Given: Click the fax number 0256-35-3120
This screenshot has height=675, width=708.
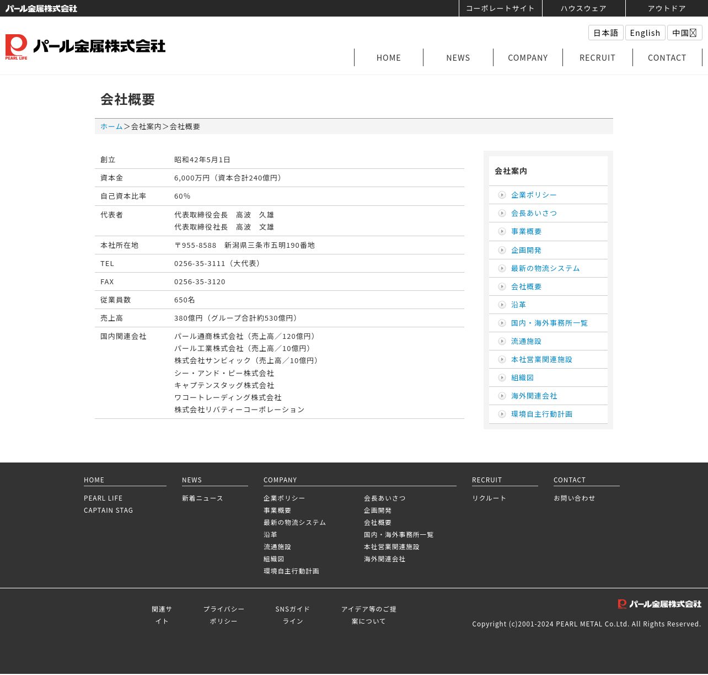Looking at the screenshot, I should [x=200, y=281].
